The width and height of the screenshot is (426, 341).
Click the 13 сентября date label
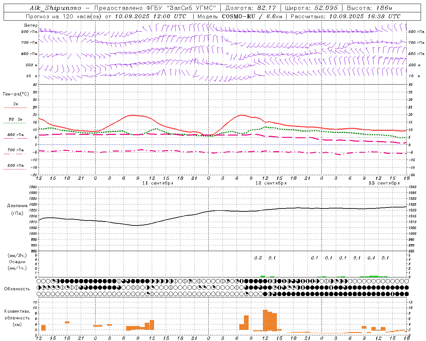[x=384, y=183]
